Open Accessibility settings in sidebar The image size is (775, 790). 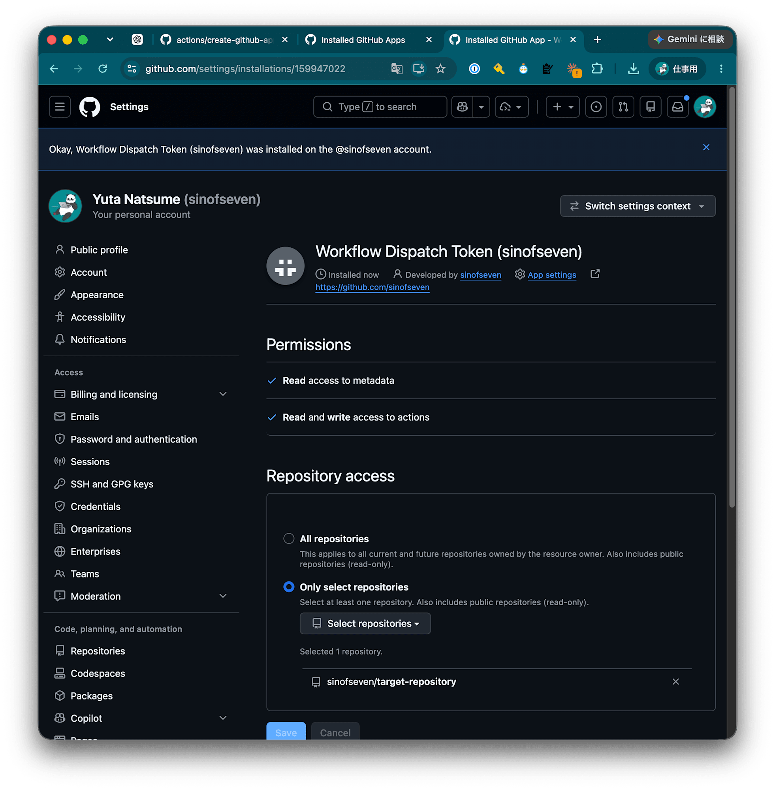pos(98,317)
